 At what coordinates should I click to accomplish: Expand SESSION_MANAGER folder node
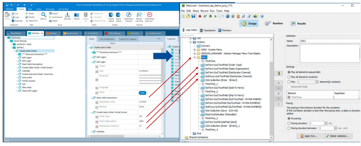point(195,53)
